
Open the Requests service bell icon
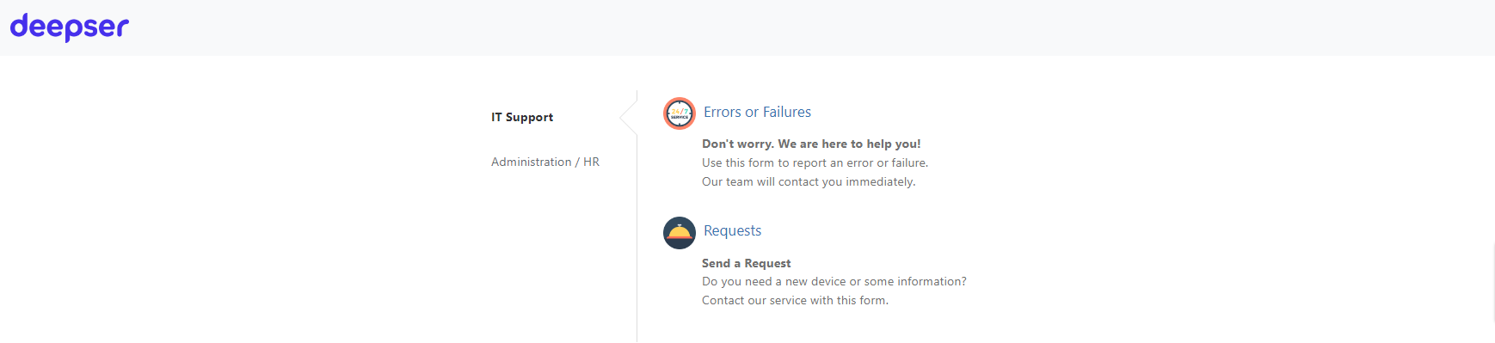[680, 233]
